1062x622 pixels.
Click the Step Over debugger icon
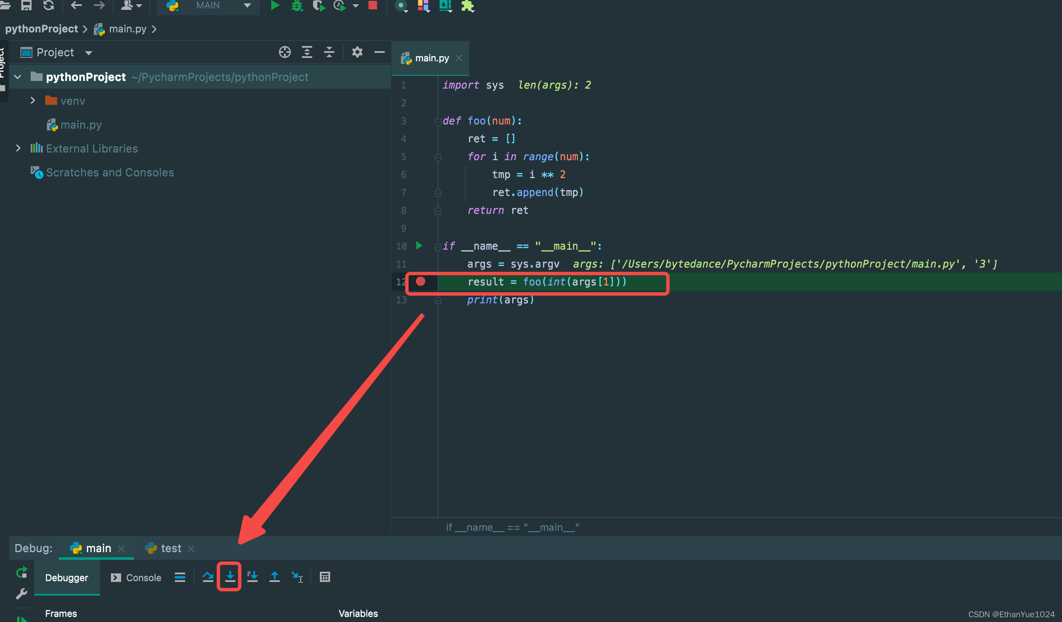point(208,577)
